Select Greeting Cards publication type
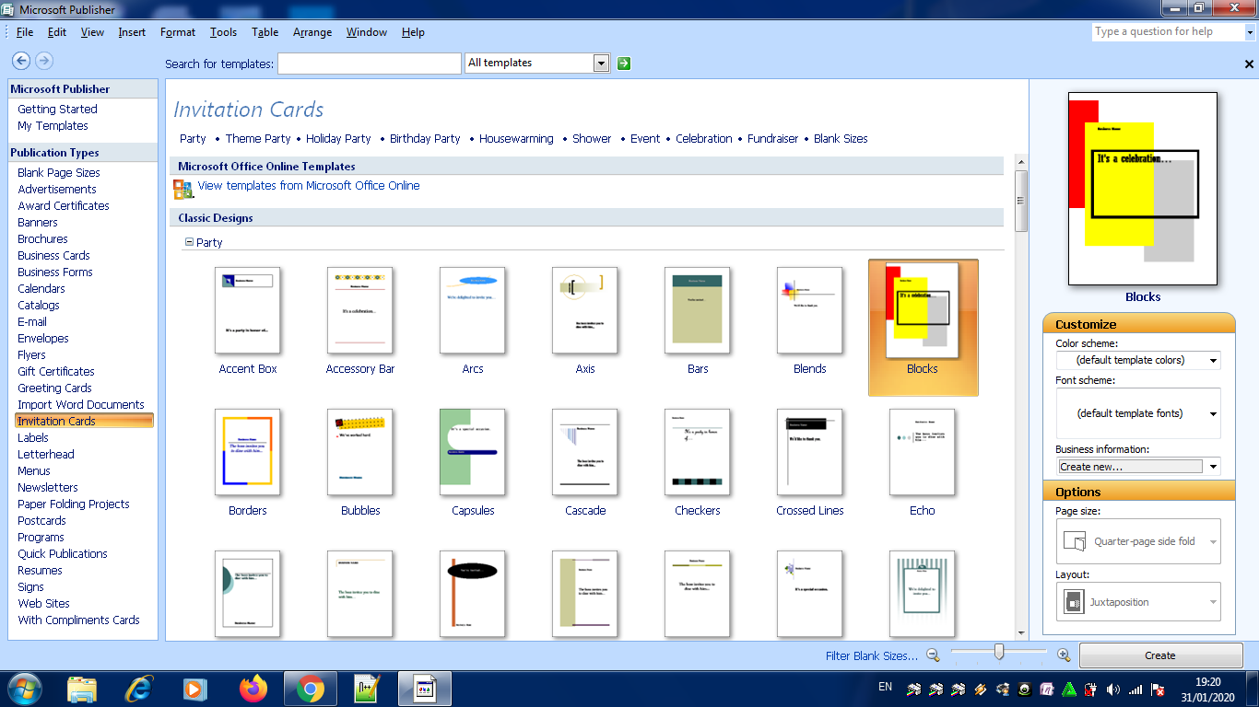 pos(54,388)
